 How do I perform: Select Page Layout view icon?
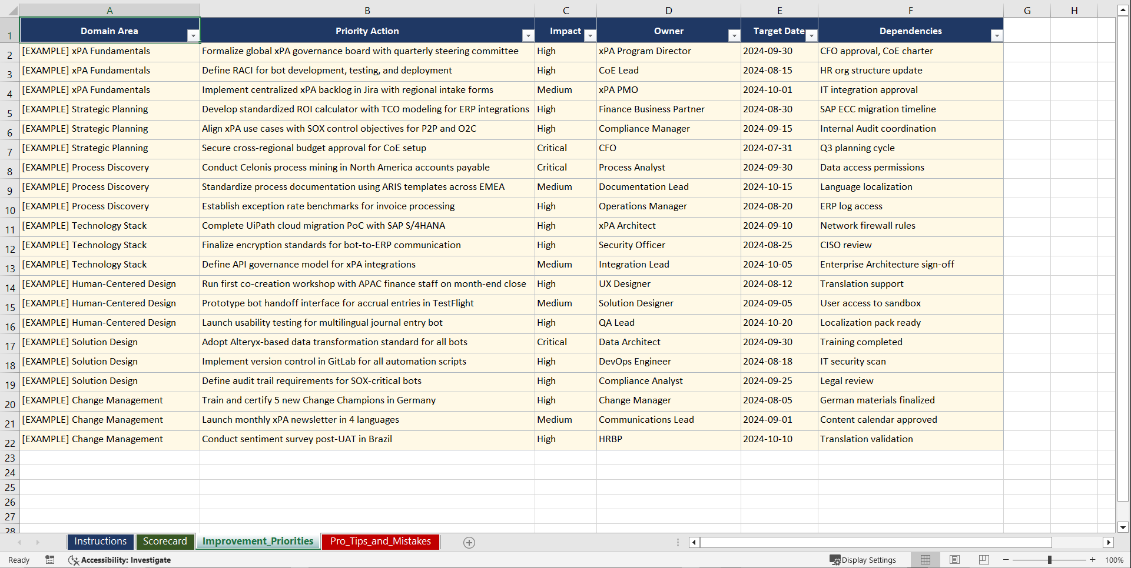point(954,560)
